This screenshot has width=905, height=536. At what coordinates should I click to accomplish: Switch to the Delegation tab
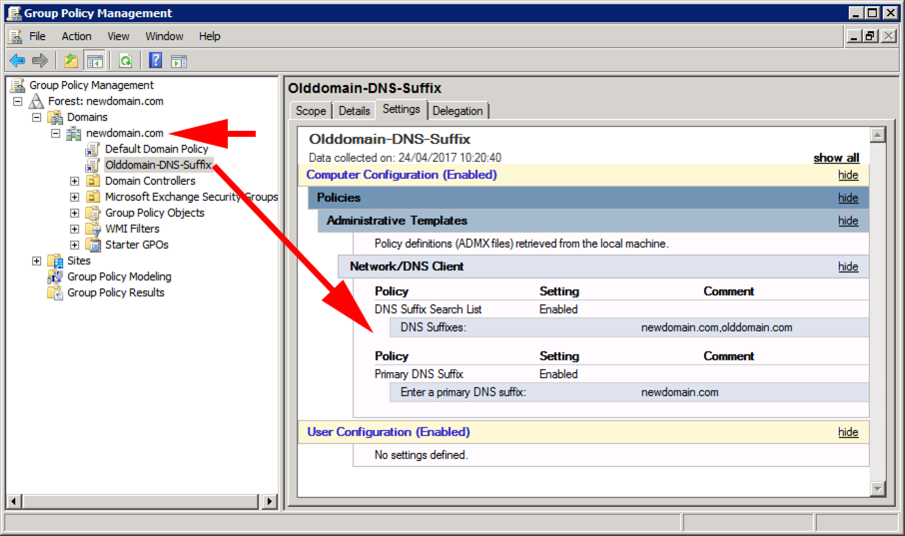pyautogui.click(x=457, y=111)
